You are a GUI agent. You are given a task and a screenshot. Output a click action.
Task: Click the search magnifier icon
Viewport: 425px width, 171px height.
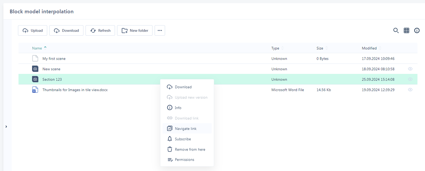[396, 31]
